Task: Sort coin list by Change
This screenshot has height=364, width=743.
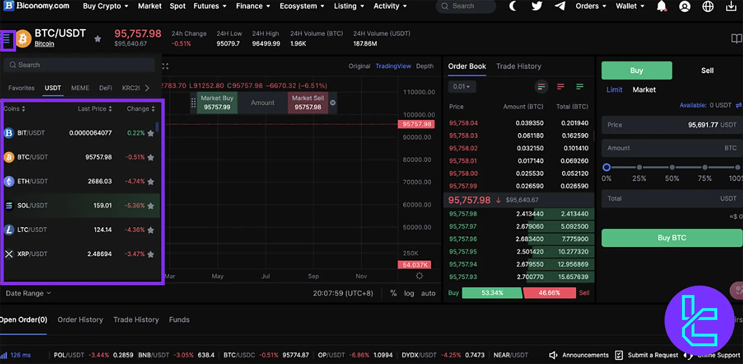Action: coord(141,109)
